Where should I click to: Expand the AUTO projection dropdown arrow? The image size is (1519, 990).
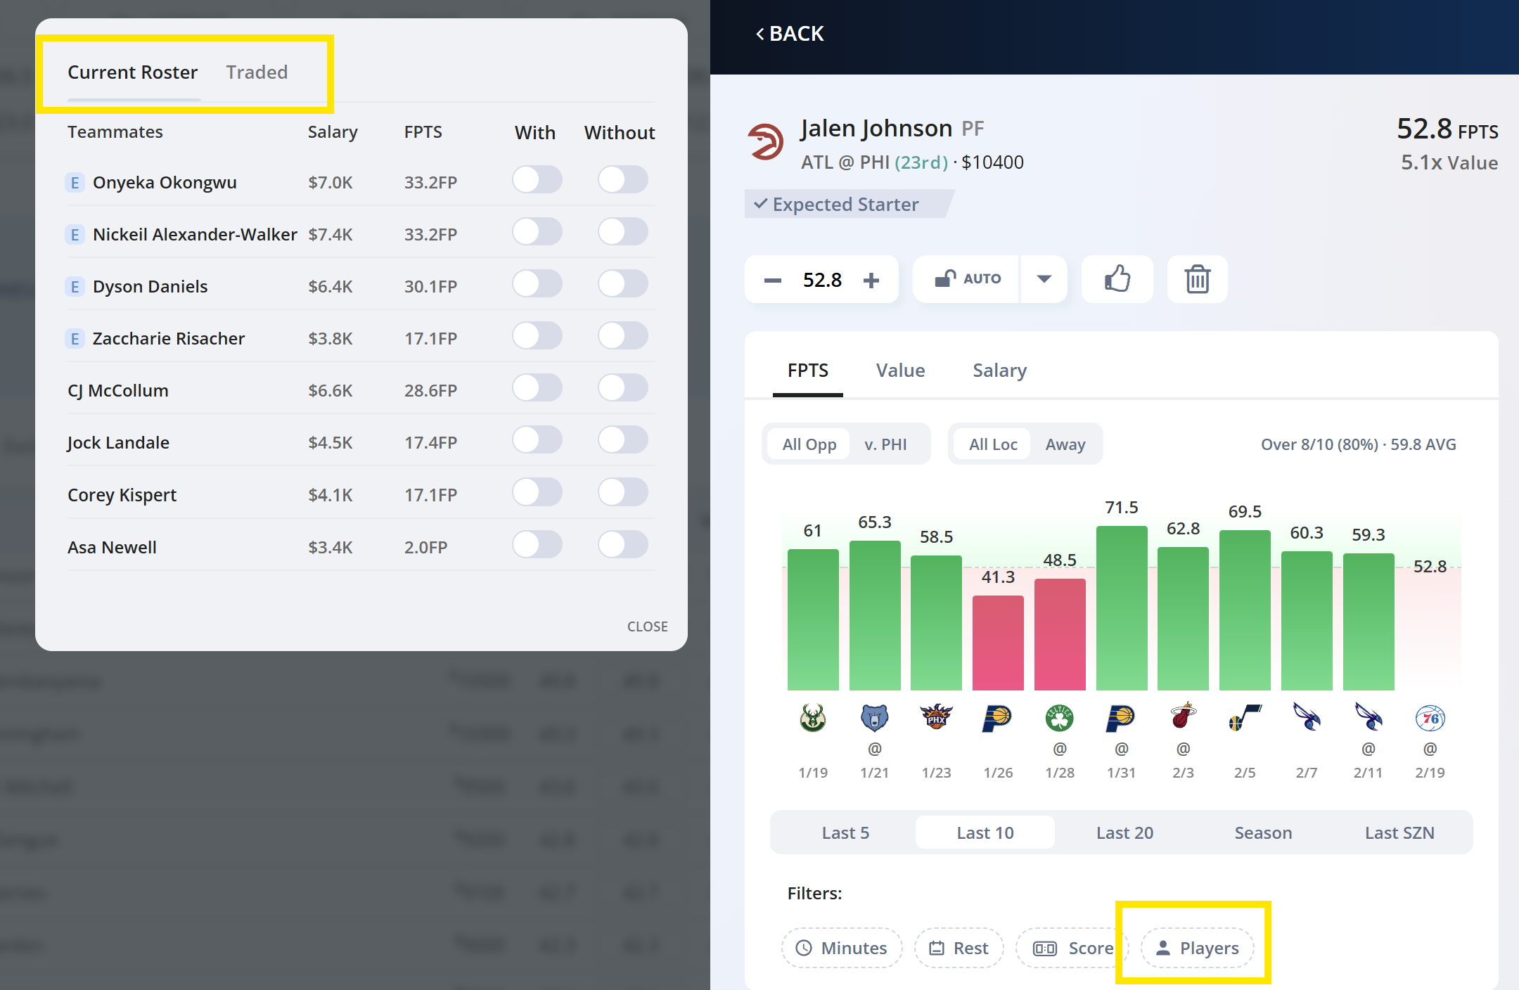[1044, 278]
